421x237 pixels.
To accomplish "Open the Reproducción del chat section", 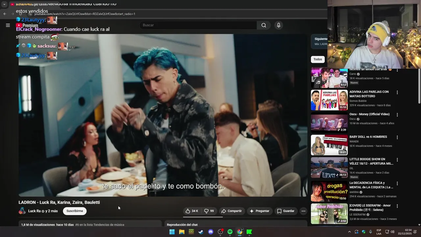I will tap(182, 225).
